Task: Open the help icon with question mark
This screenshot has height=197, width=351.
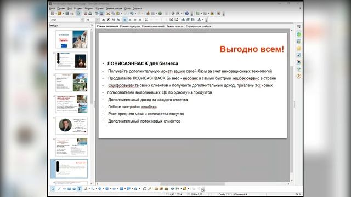Action: 187,14
